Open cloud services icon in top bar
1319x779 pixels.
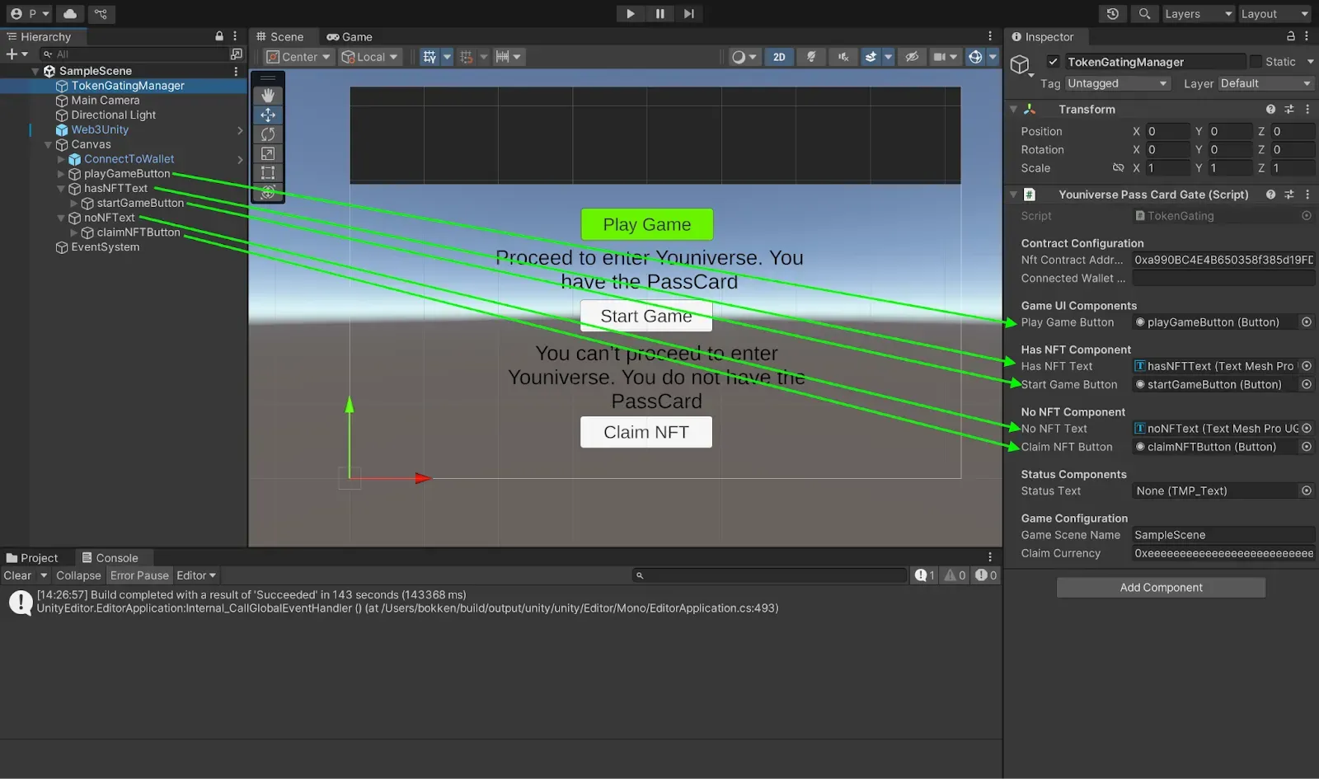click(x=70, y=13)
